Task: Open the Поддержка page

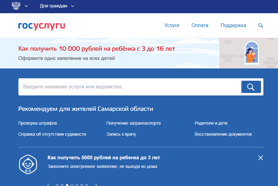Action: 233,25
